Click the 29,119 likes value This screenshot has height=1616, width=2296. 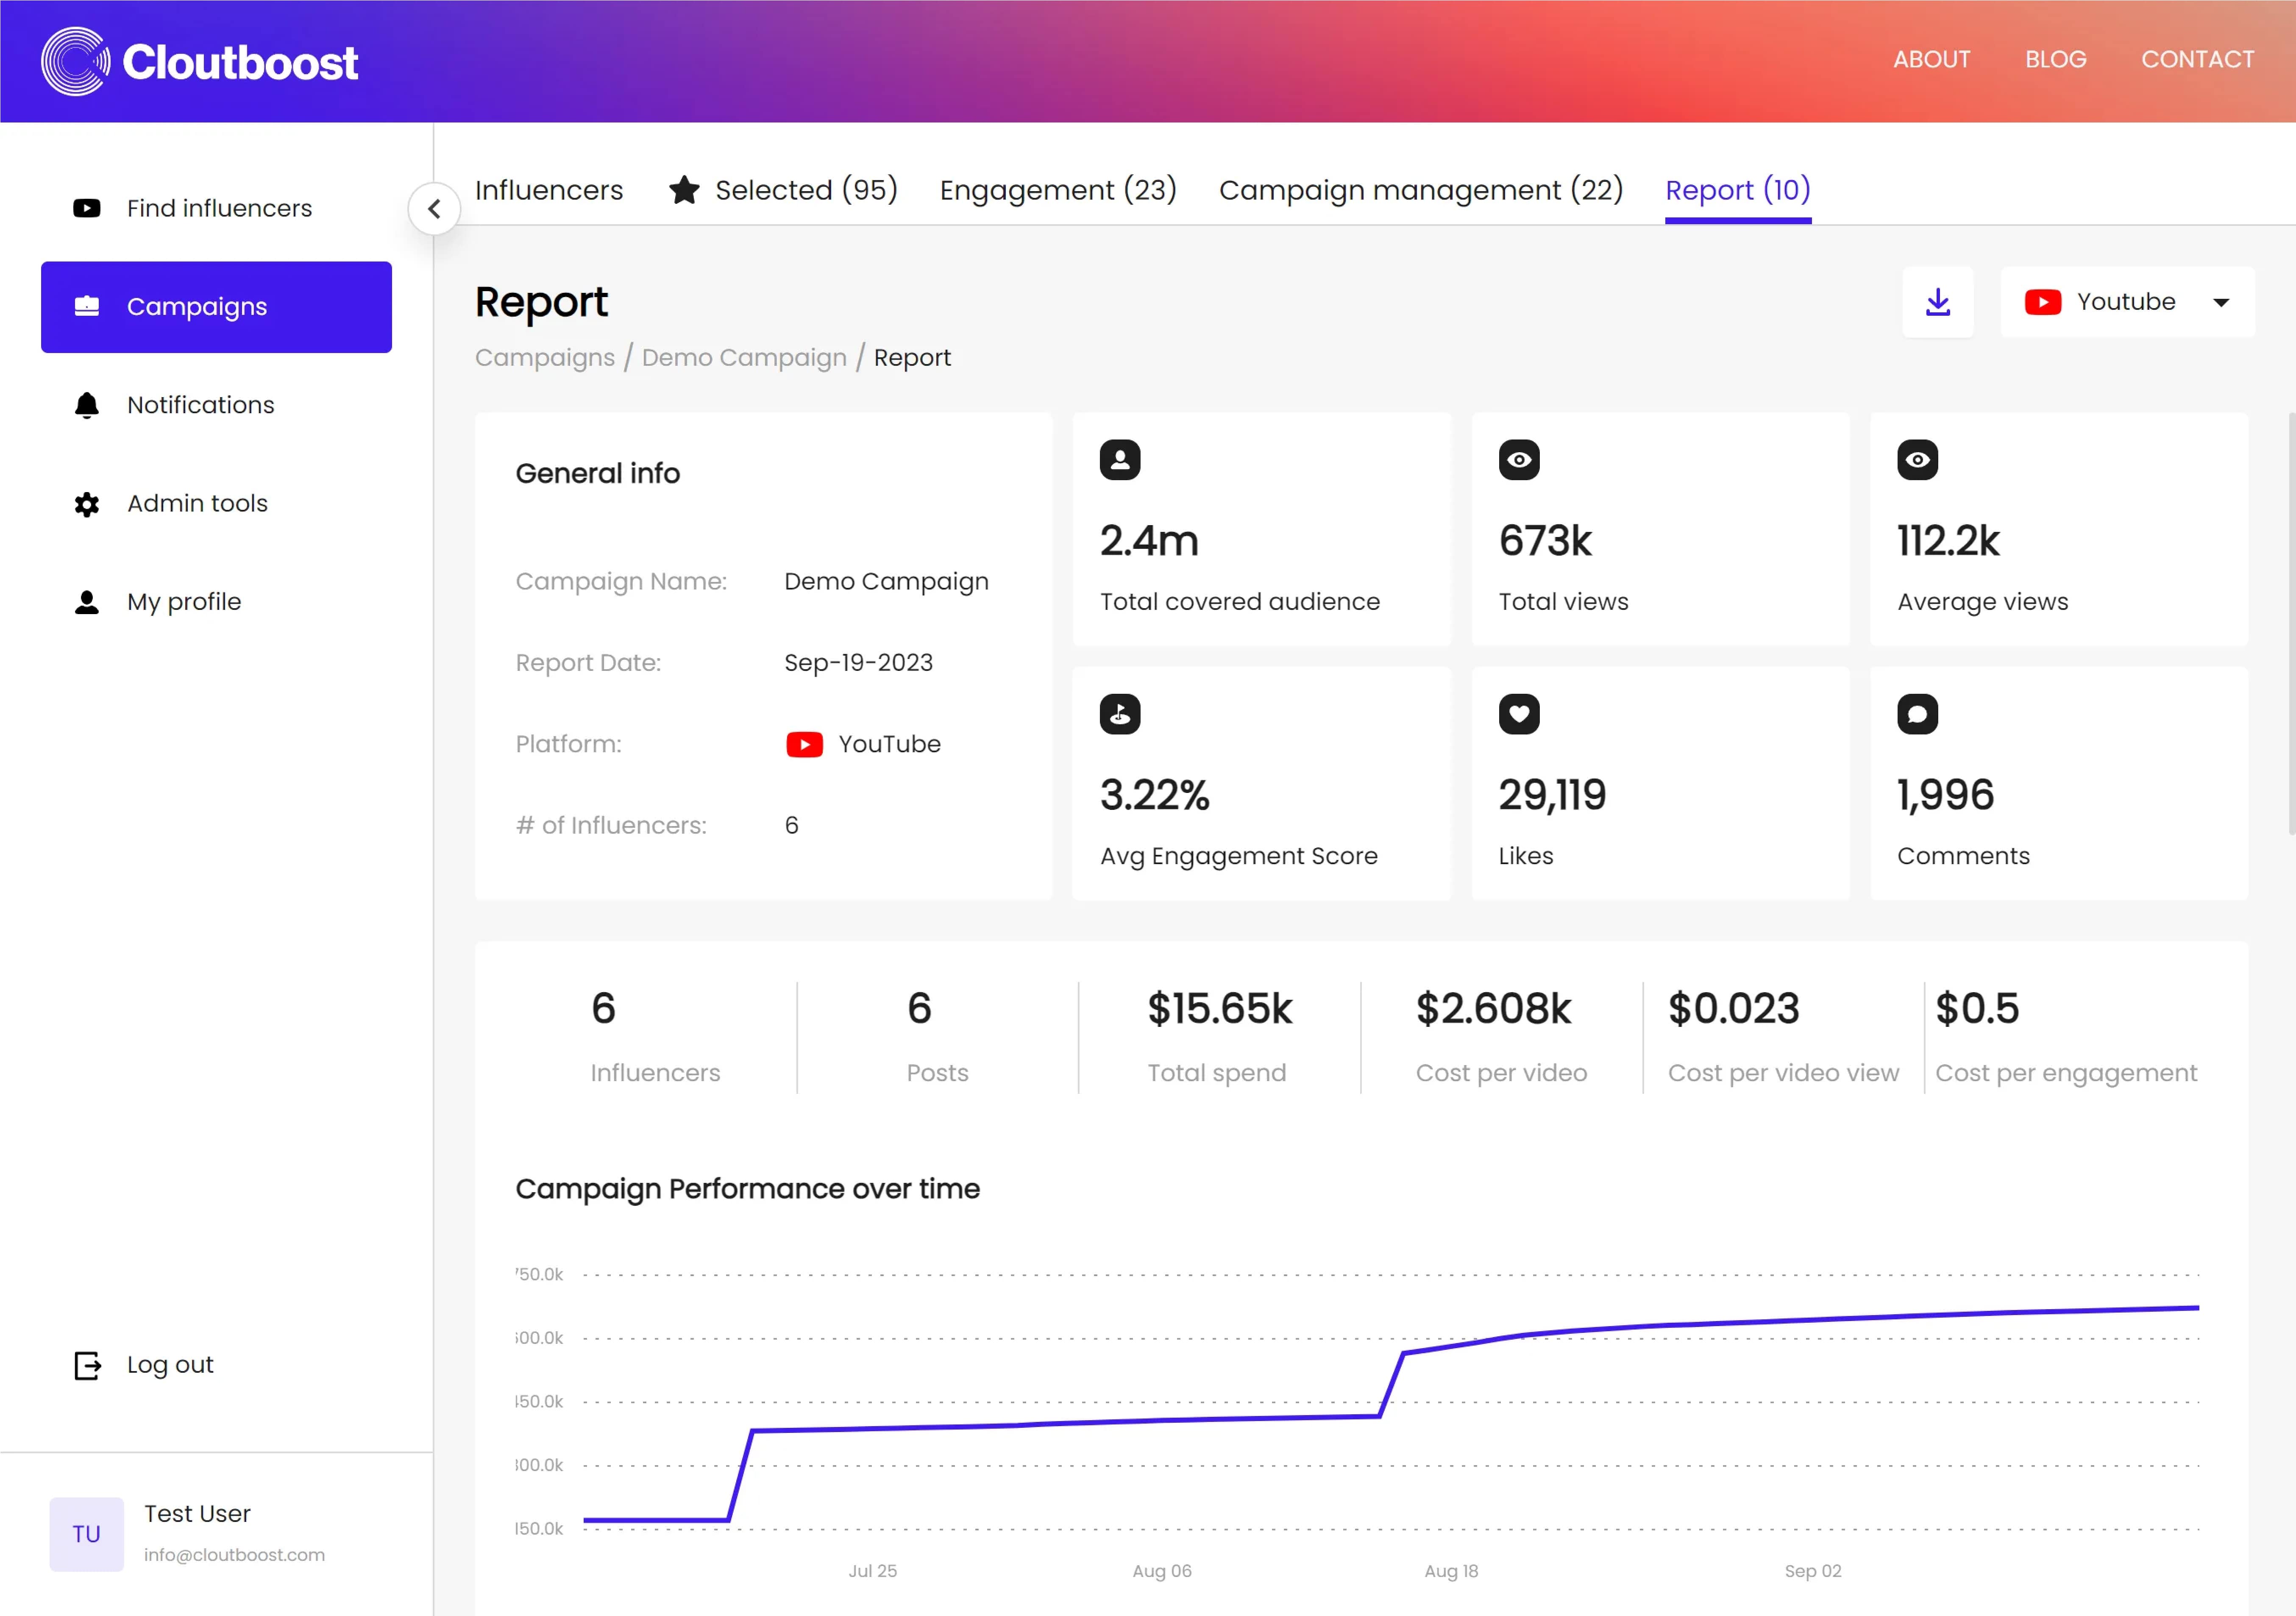[x=1552, y=795]
